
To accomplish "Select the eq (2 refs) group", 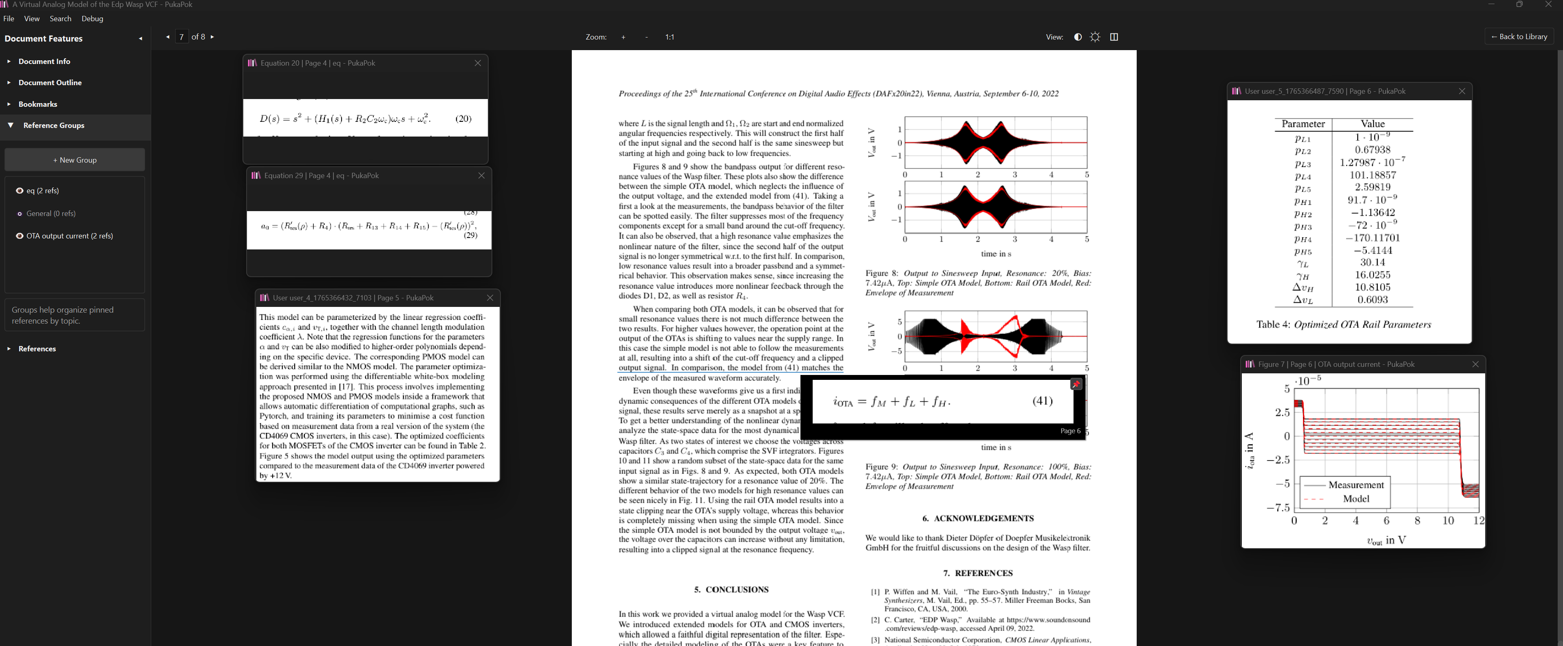I will [x=42, y=190].
